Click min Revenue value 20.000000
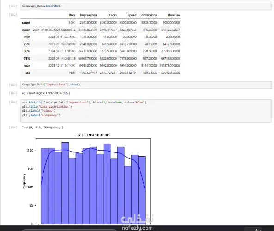 [x=173, y=37]
